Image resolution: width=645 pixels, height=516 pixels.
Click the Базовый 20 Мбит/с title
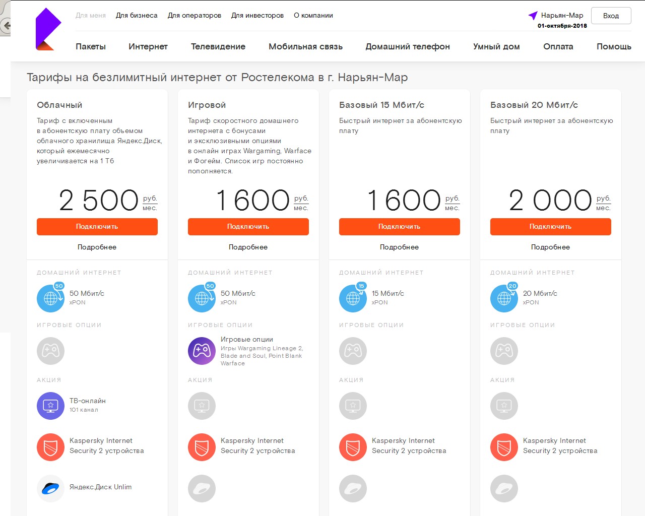[534, 105]
